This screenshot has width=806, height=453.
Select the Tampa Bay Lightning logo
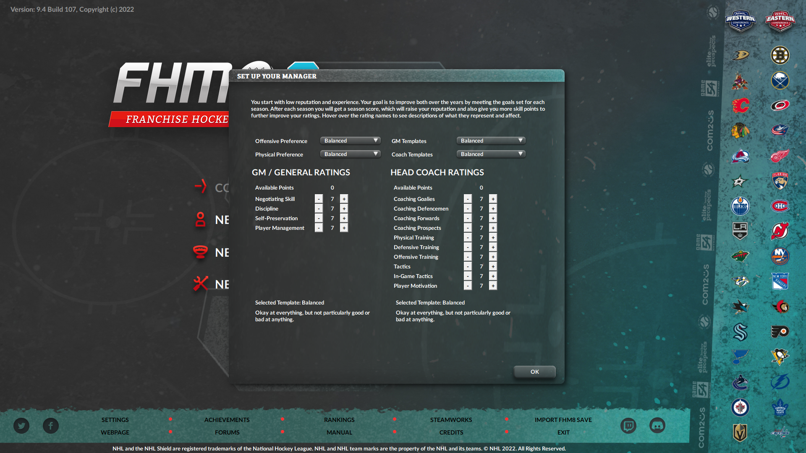(x=780, y=382)
